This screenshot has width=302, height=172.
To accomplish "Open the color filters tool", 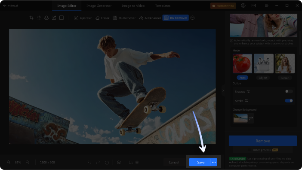I will [x=46, y=18].
